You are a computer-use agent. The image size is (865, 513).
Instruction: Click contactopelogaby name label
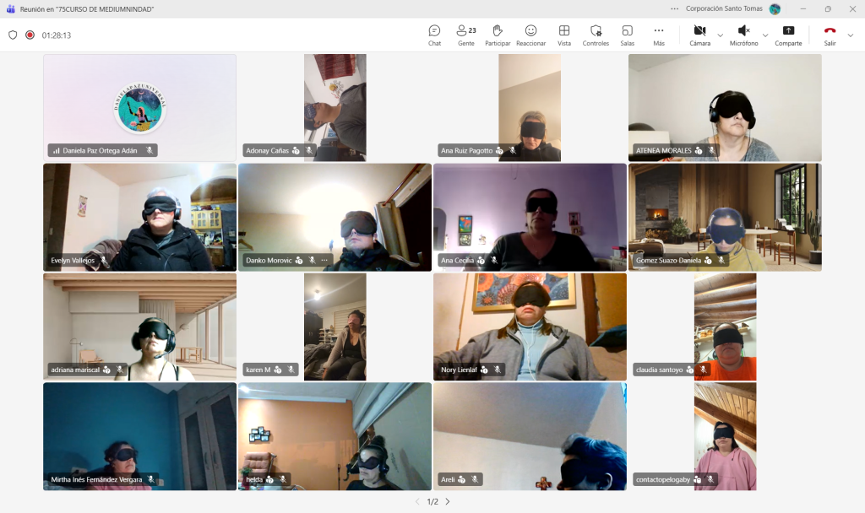(663, 479)
